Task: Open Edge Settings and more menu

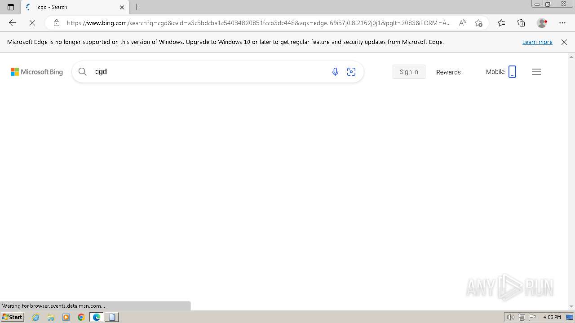Action: [x=562, y=23]
